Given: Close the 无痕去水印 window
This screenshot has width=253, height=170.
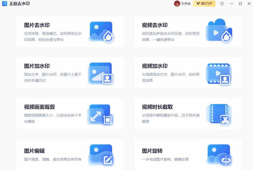Looking at the screenshot, I should [x=249, y=4].
